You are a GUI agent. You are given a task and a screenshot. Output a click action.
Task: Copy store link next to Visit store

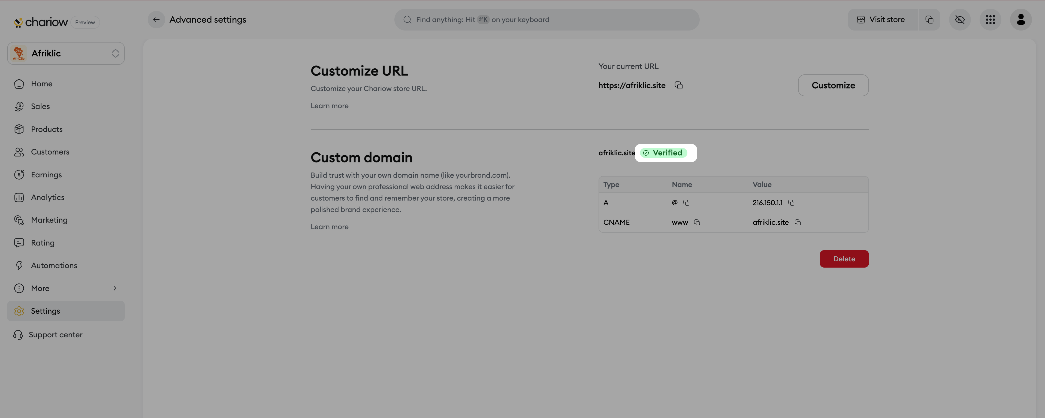coord(929,19)
